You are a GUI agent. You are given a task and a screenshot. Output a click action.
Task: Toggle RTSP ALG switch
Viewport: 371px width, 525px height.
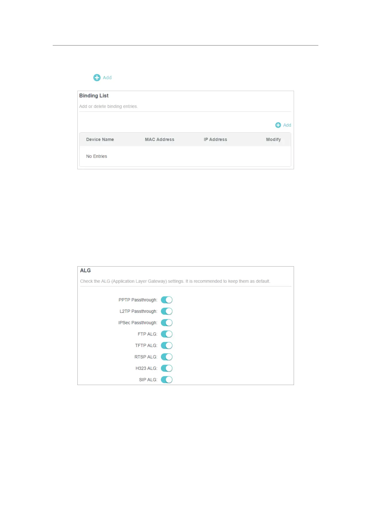[167, 357]
